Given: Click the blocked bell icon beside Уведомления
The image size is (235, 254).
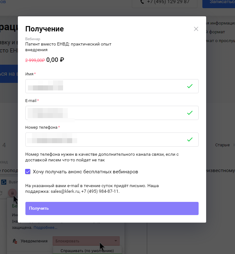Looking at the screenshot, I should click(15, 241).
